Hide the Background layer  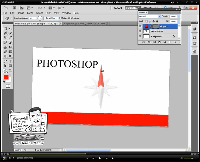[140, 36]
